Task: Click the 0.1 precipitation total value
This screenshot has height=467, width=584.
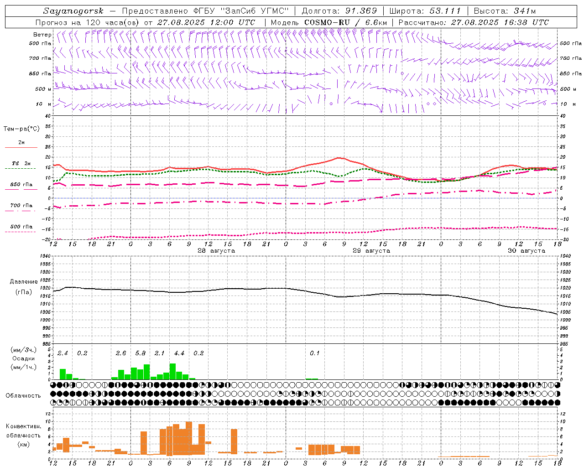Action: [x=315, y=353]
